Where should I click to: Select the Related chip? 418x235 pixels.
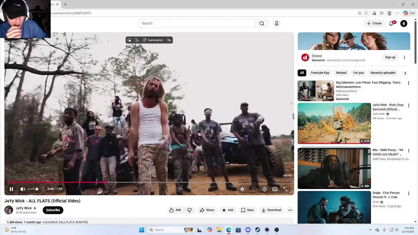[341, 73]
